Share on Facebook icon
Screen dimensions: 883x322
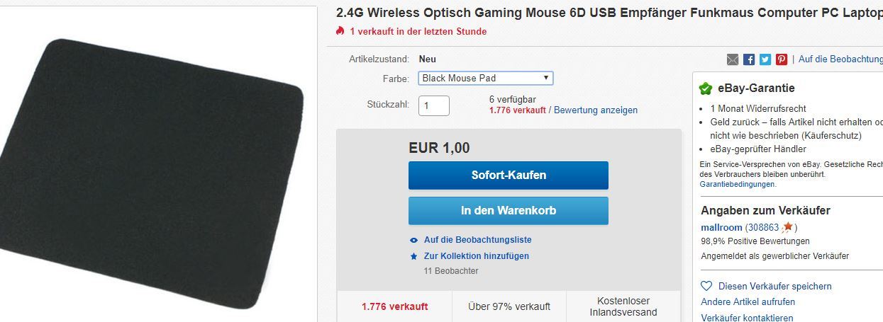(x=749, y=59)
